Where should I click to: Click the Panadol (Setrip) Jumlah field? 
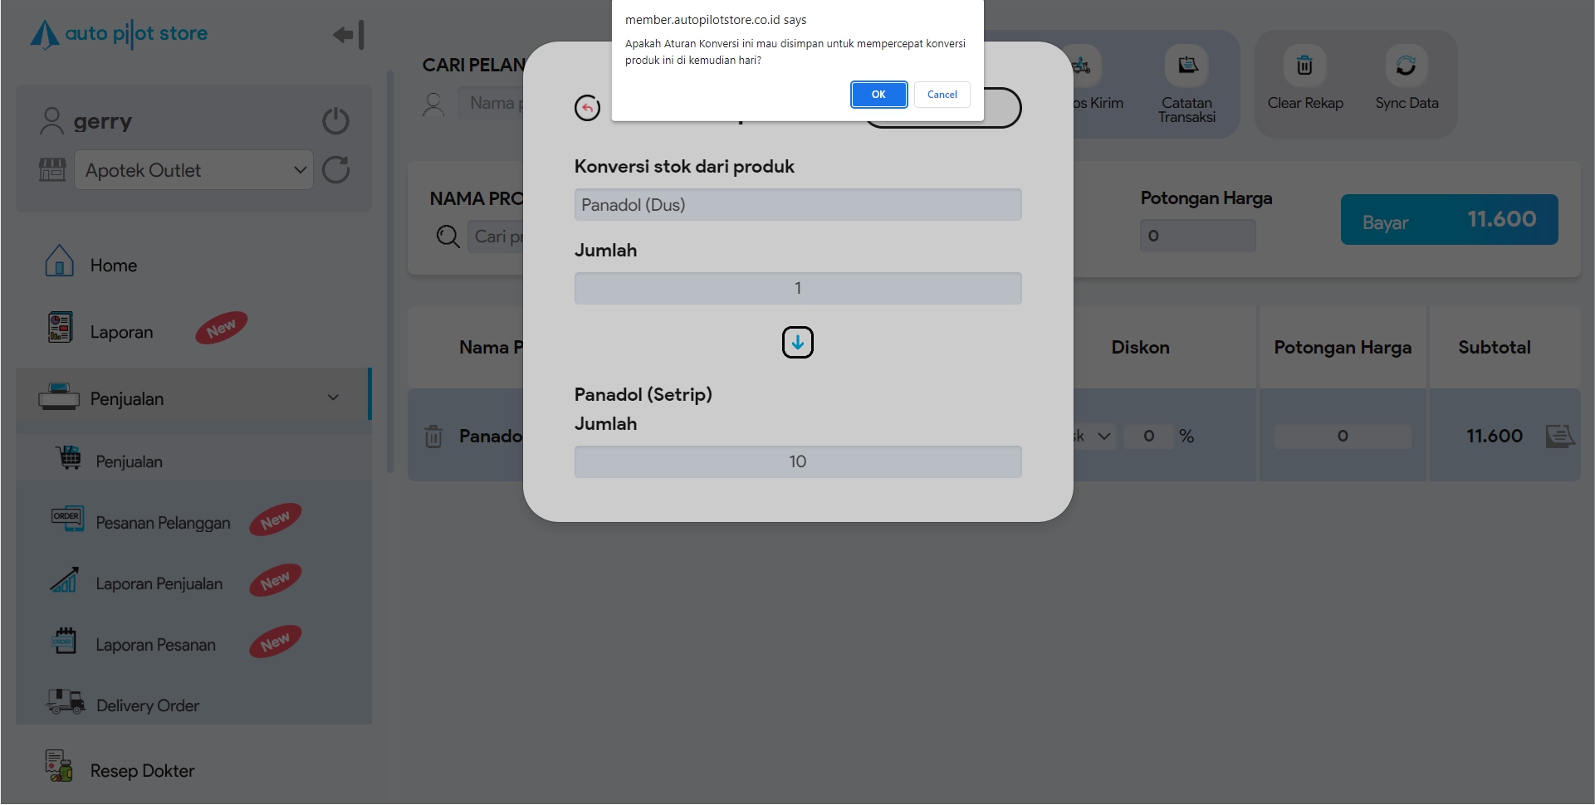coord(797,461)
